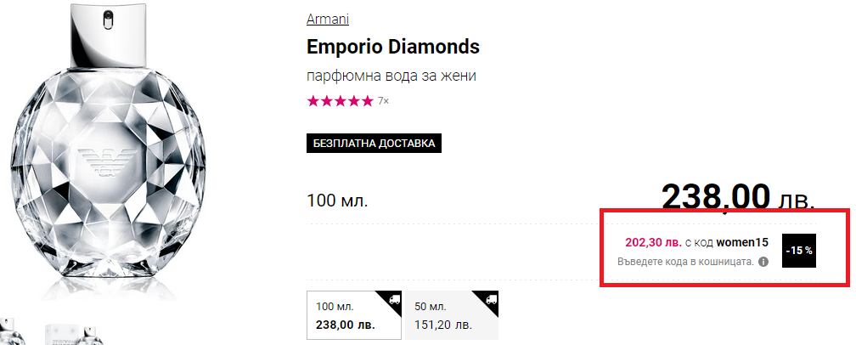Select the 100 мл. 238,00 лв. size option

346,314
